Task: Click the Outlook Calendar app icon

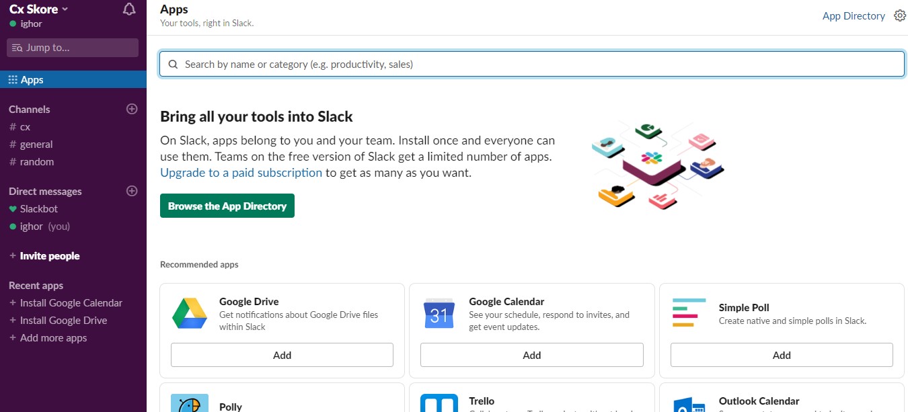Action: point(689,404)
